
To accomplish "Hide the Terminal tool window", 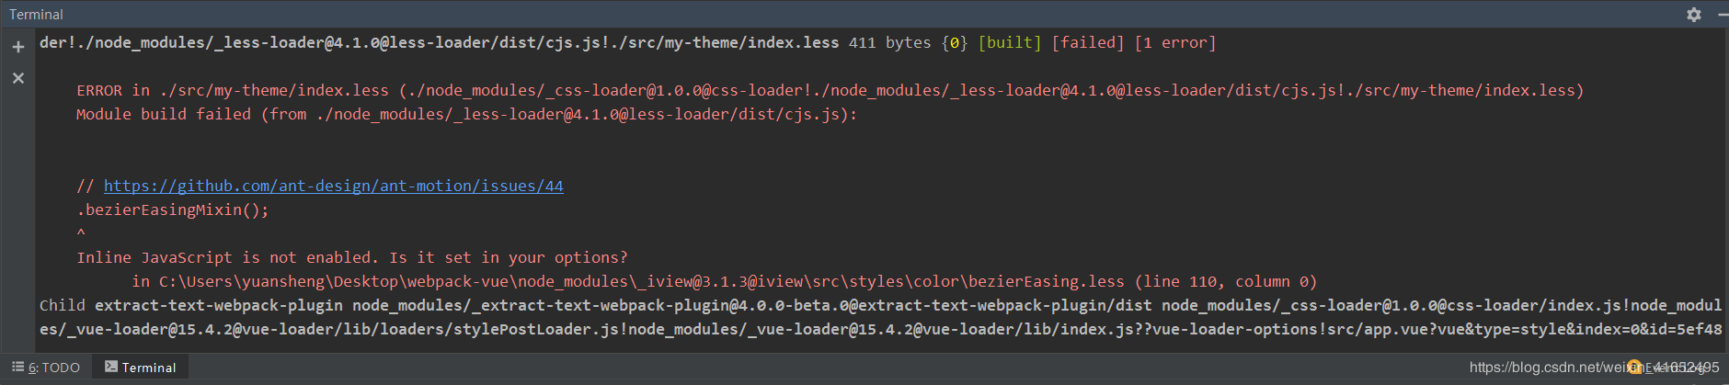I will [1723, 15].
